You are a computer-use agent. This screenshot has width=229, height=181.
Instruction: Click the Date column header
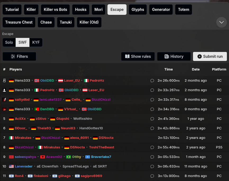coord(196,69)
